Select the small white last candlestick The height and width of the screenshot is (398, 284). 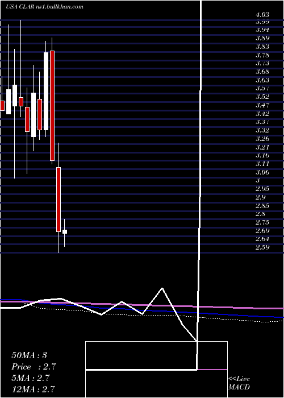point(65,231)
